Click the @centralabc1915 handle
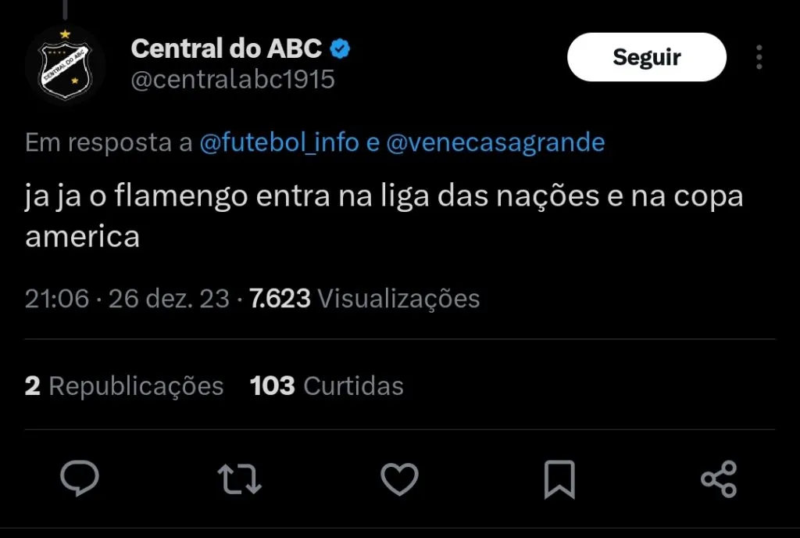The image size is (800, 538). [233, 79]
